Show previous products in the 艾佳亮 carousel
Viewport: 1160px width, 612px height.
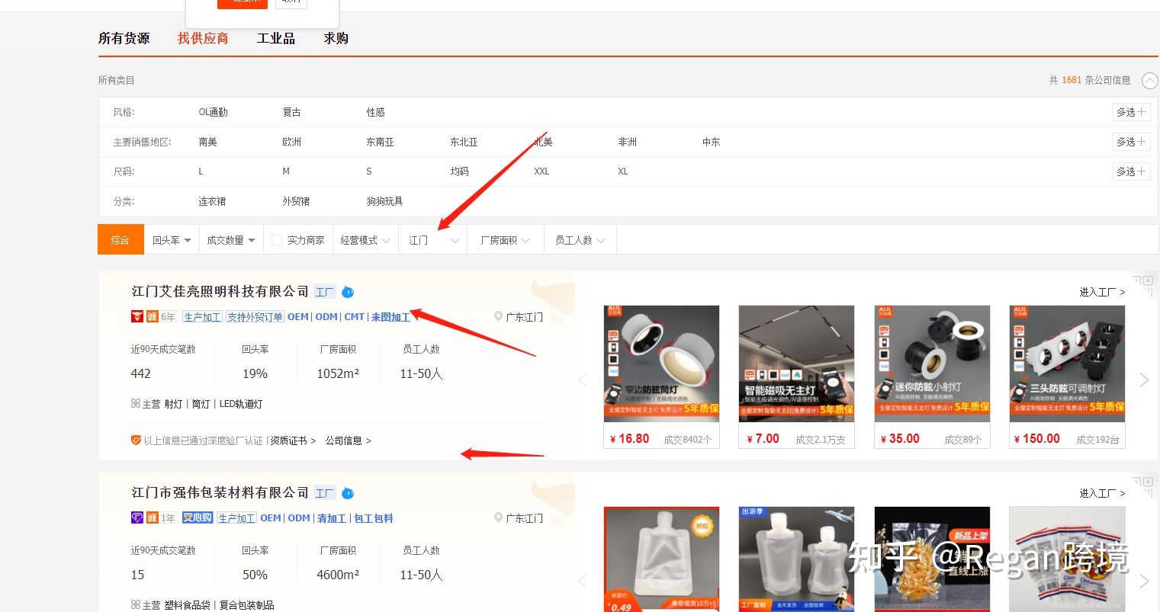click(x=583, y=380)
